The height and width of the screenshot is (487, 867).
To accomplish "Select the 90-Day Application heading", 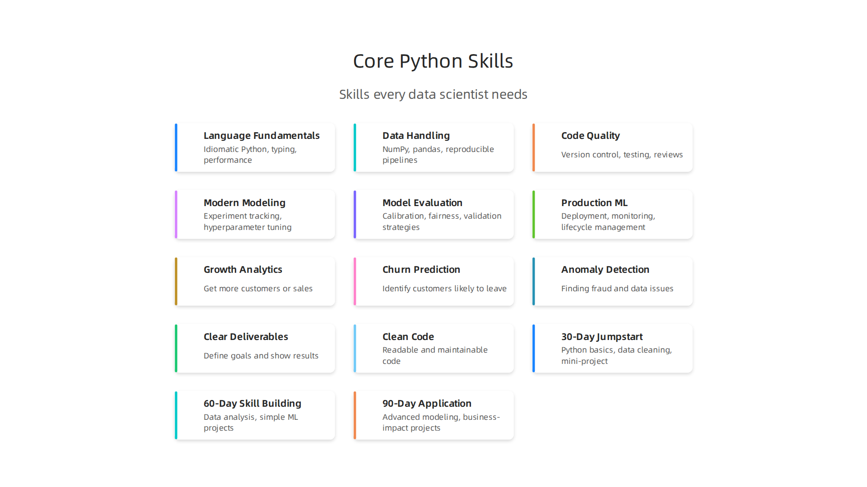I will point(427,404).
